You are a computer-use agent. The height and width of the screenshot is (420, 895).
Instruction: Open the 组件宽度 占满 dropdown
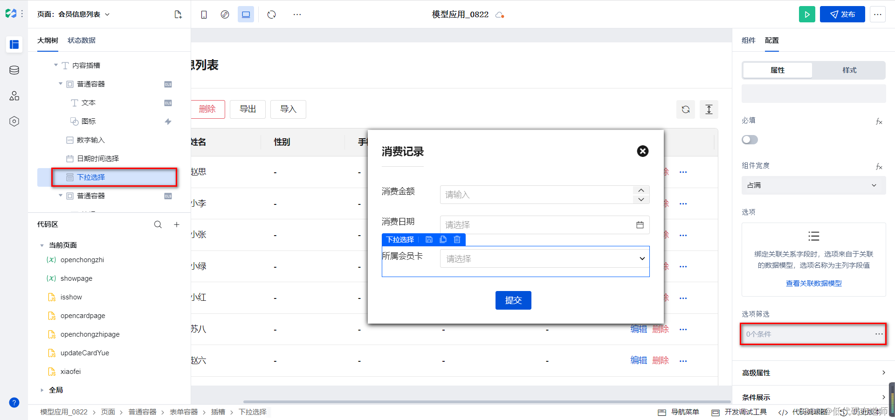[813, 185]
